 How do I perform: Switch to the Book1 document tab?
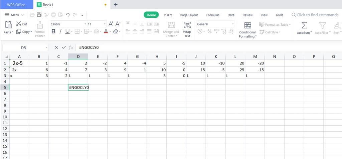[71, 5]
